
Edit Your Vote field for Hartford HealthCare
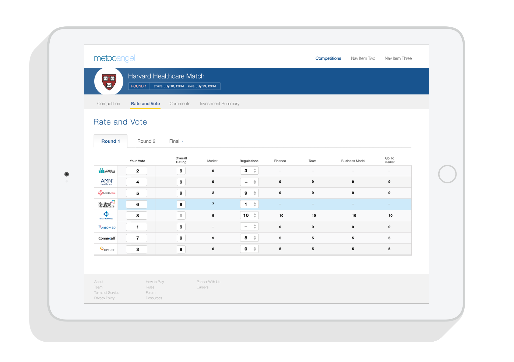(137, 204)
